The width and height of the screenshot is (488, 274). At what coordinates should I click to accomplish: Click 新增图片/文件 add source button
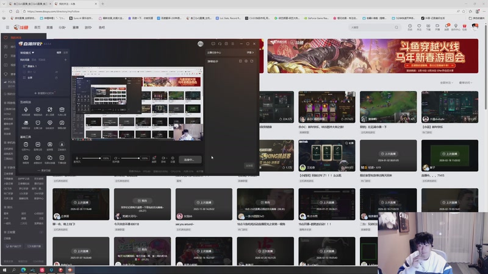coord(44,93)
